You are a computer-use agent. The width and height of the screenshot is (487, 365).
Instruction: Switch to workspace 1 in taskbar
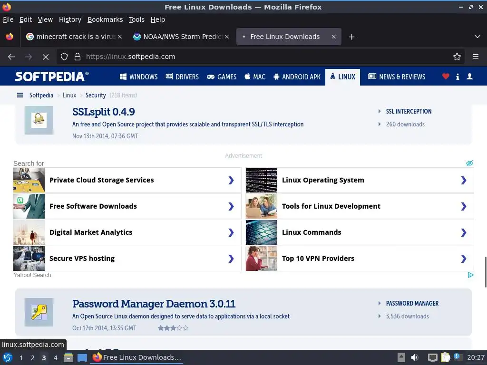click(21, 358)
